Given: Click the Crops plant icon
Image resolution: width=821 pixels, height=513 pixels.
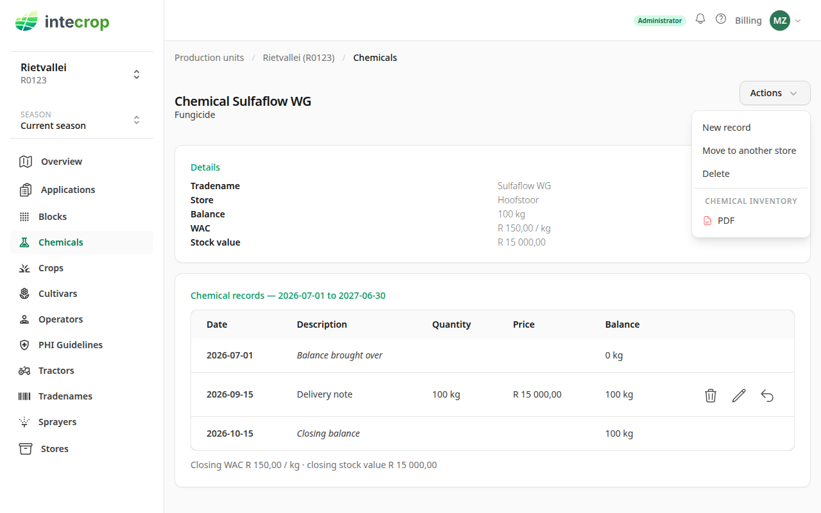Looking at the screenshot, I should [x=24, y=268].
